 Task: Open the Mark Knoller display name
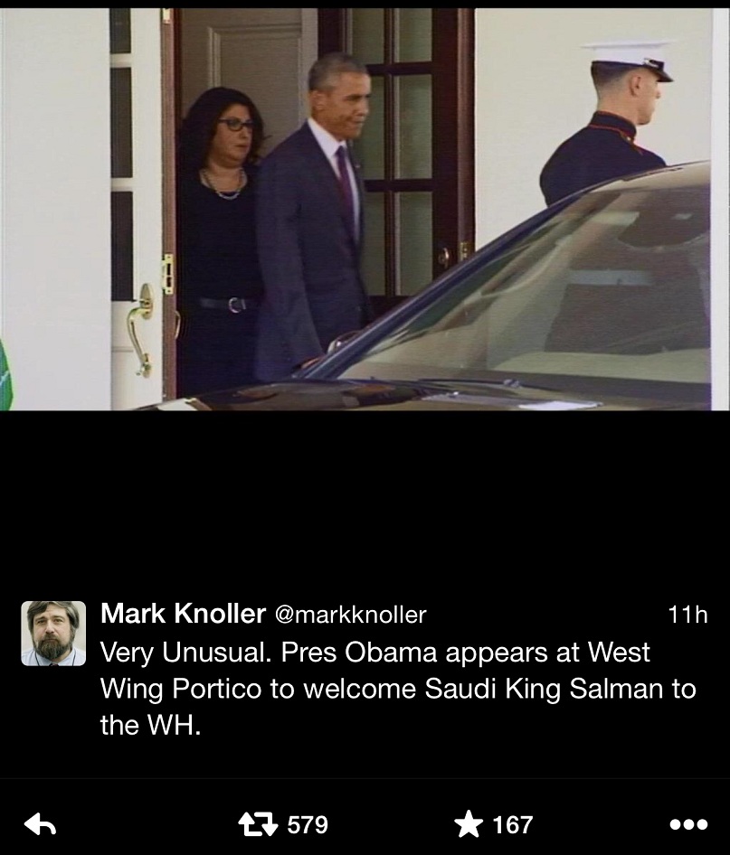point(183,614)
